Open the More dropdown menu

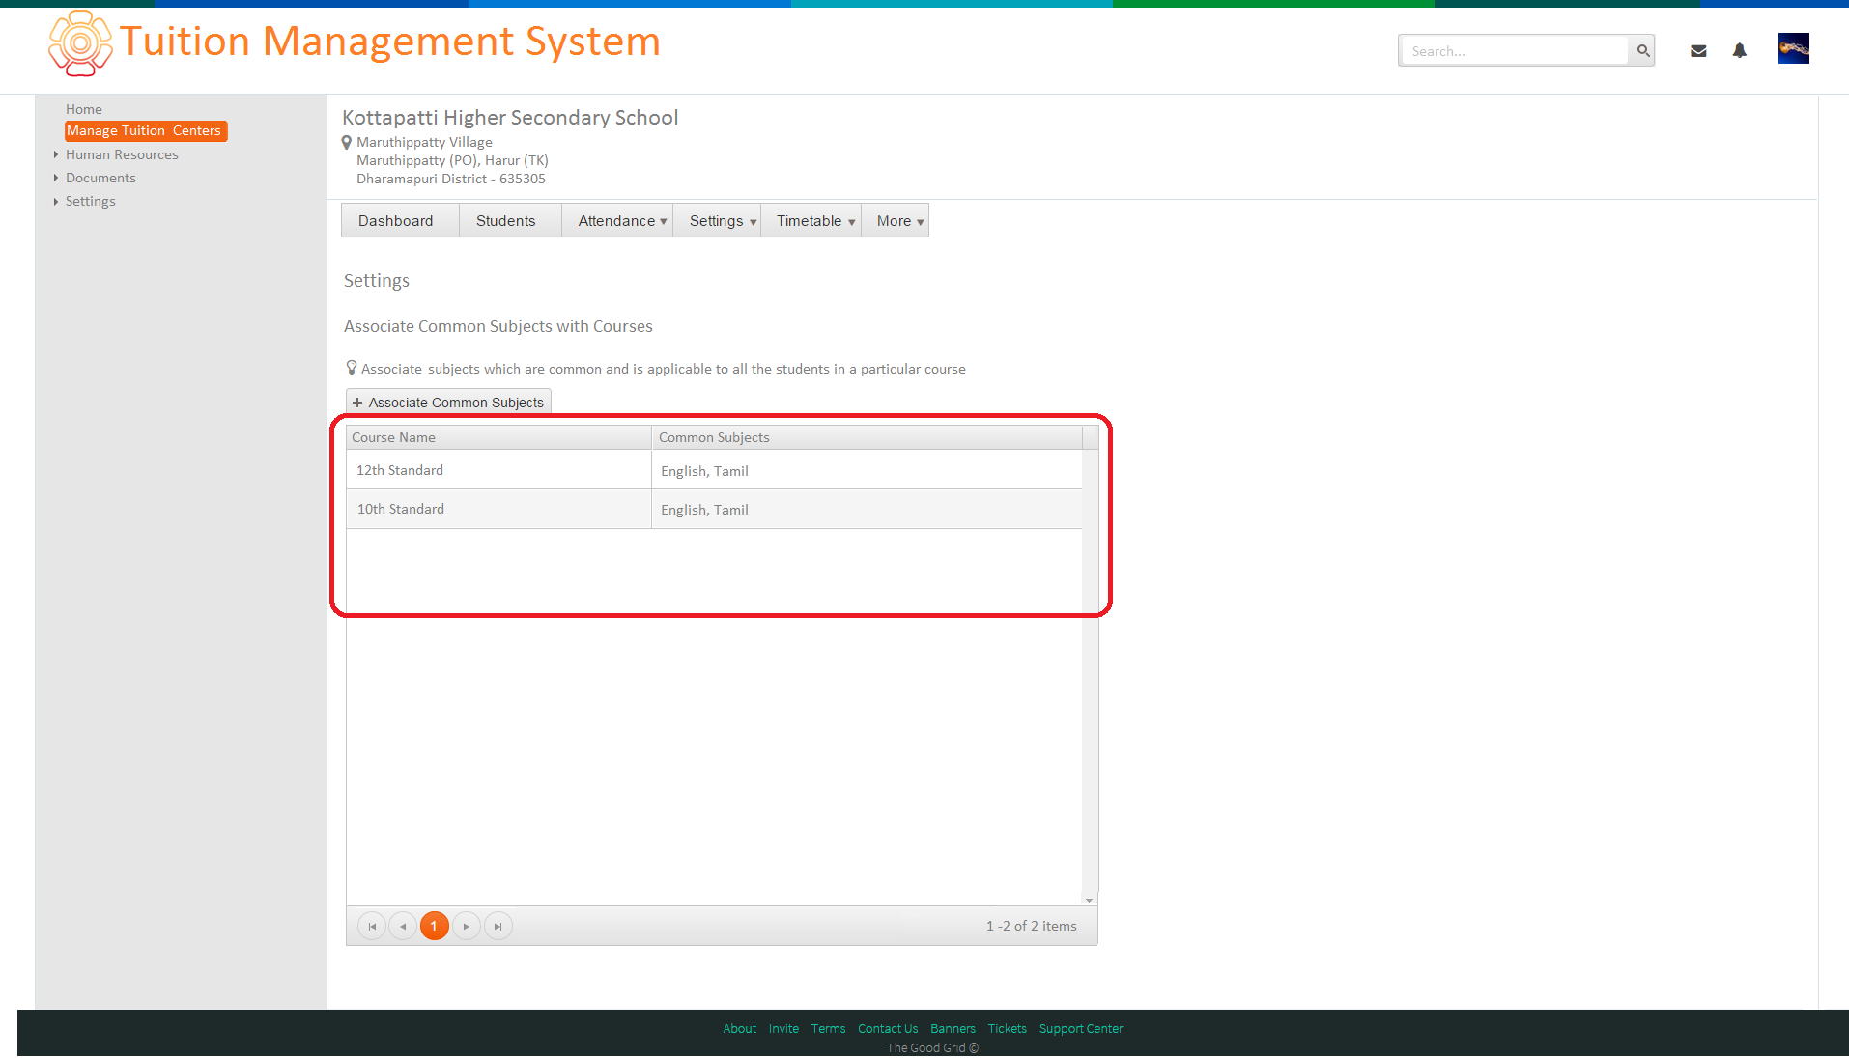click(896, 220)
